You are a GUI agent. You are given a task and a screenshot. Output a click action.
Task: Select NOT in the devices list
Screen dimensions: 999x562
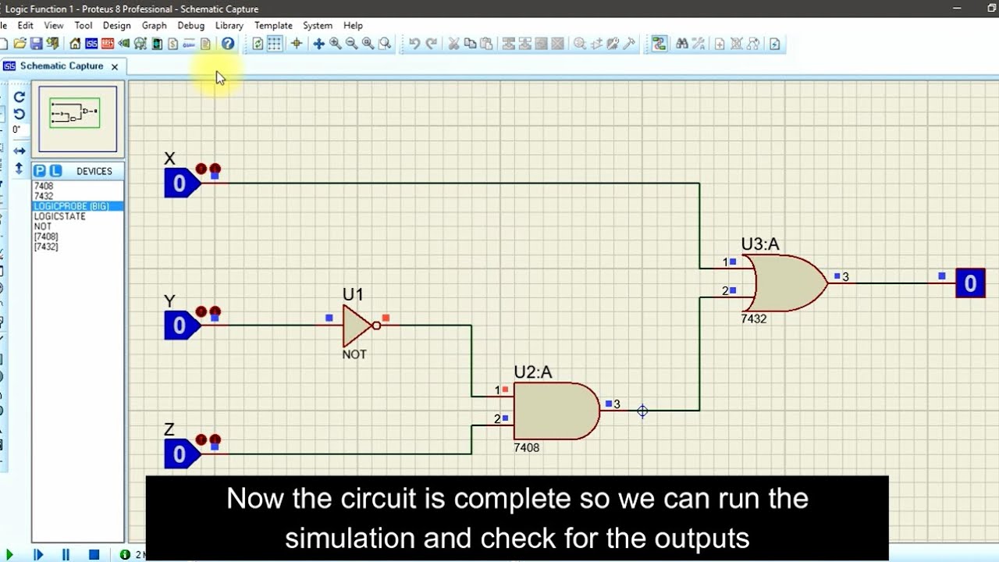click(x=42, y=226)
